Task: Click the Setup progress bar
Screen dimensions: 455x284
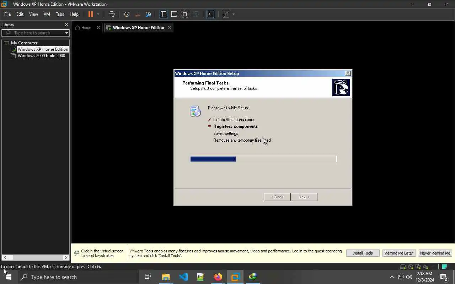Action: (x=263, y=159)
